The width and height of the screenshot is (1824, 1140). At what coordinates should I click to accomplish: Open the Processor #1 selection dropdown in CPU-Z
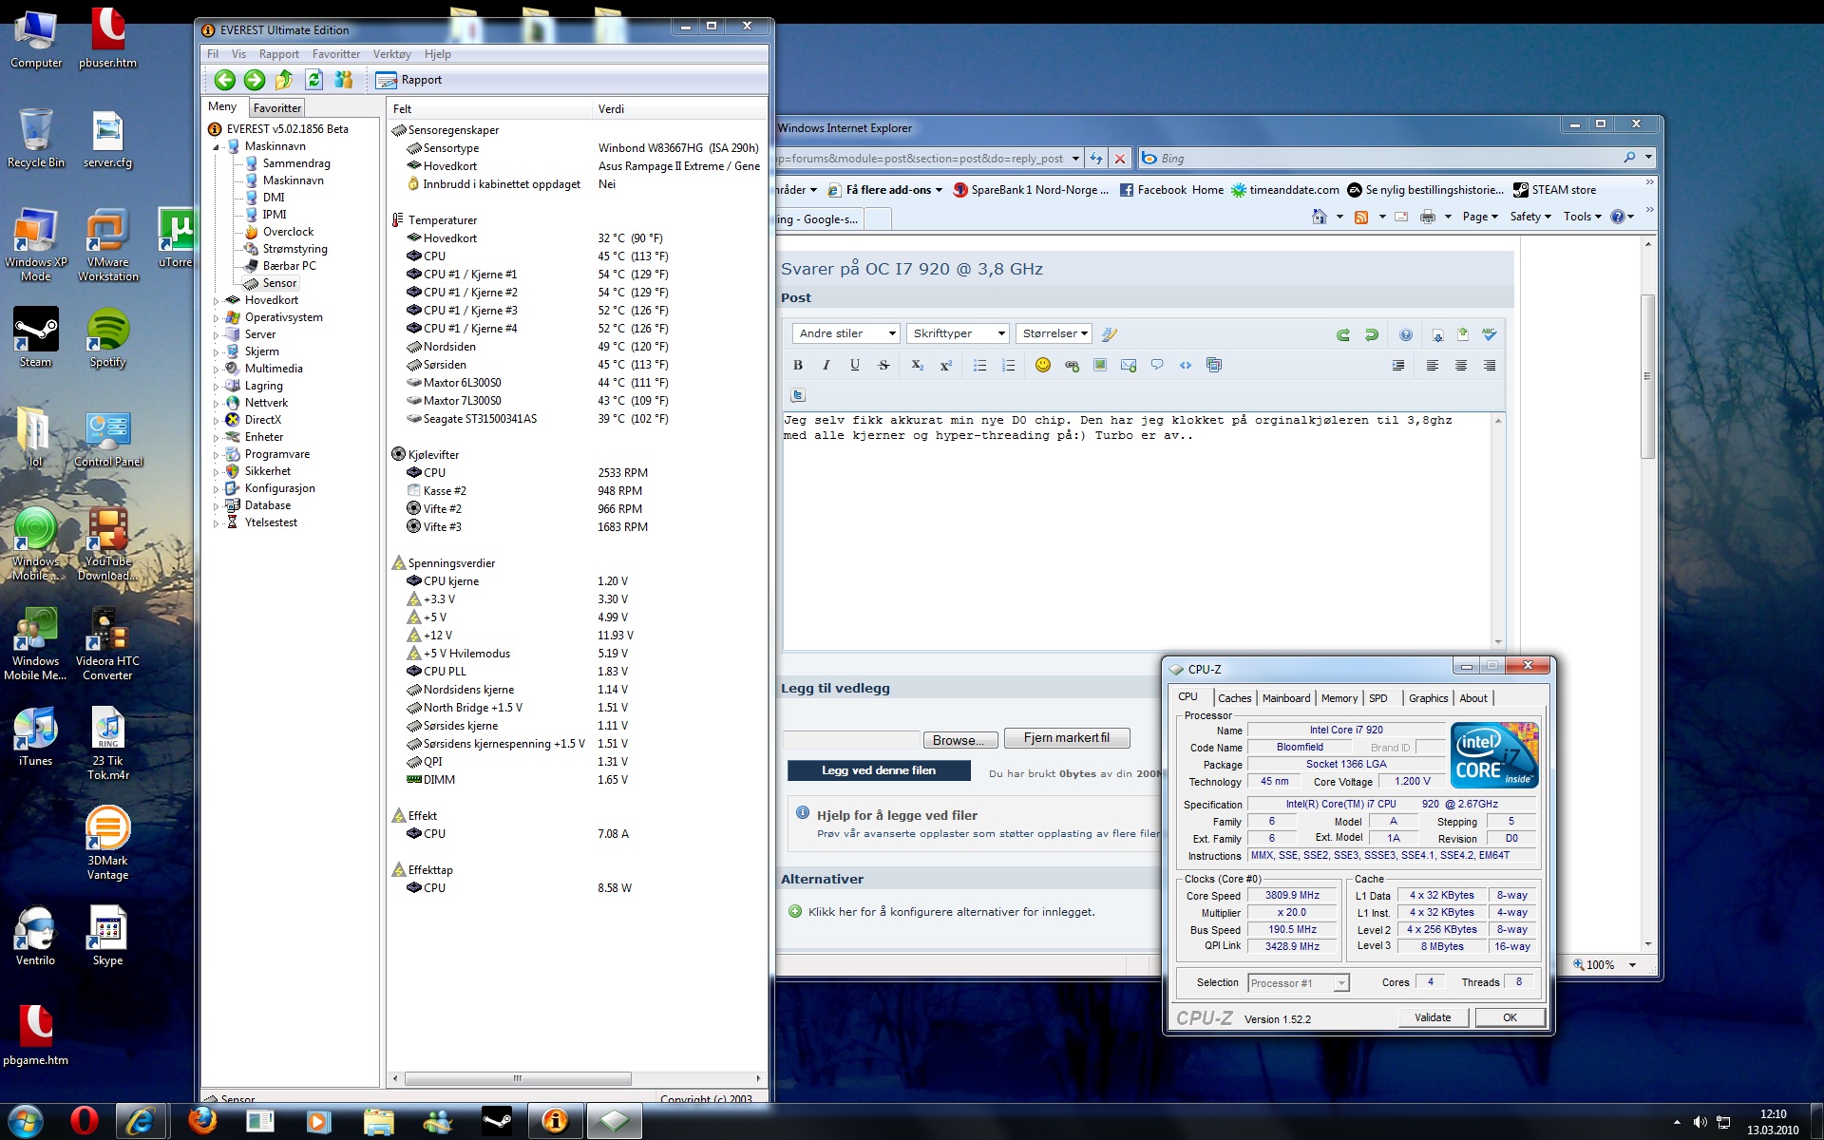click(x=1299, y=983)
